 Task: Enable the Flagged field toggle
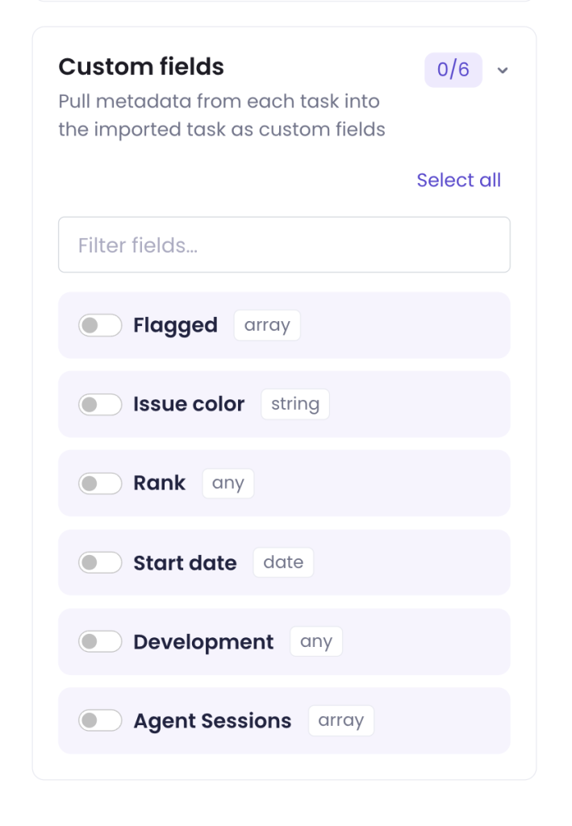point(100,326)
